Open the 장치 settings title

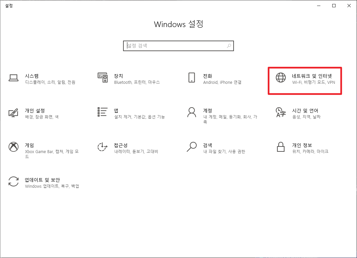pyautogui.click(x=118, y=76)
